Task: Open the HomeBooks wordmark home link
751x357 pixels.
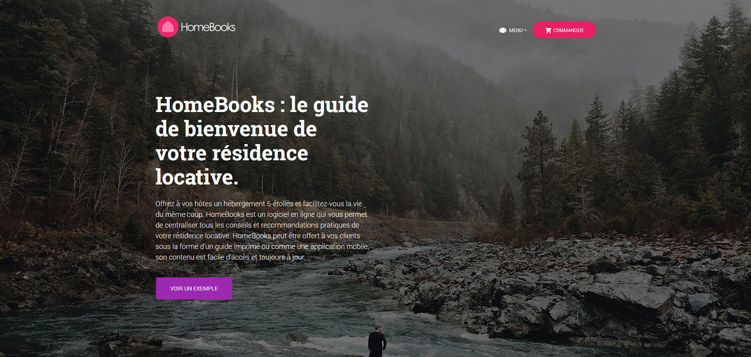Action: tap(208, 27)
